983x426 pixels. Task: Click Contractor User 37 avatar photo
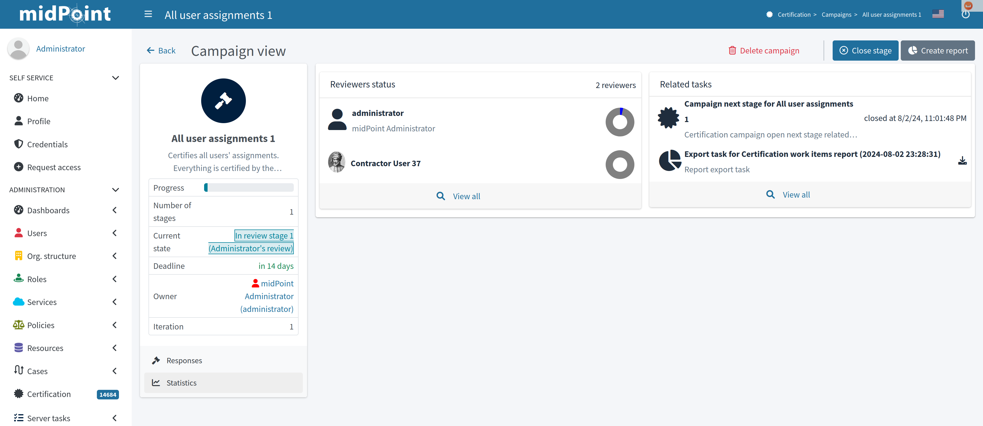[337, 163]
